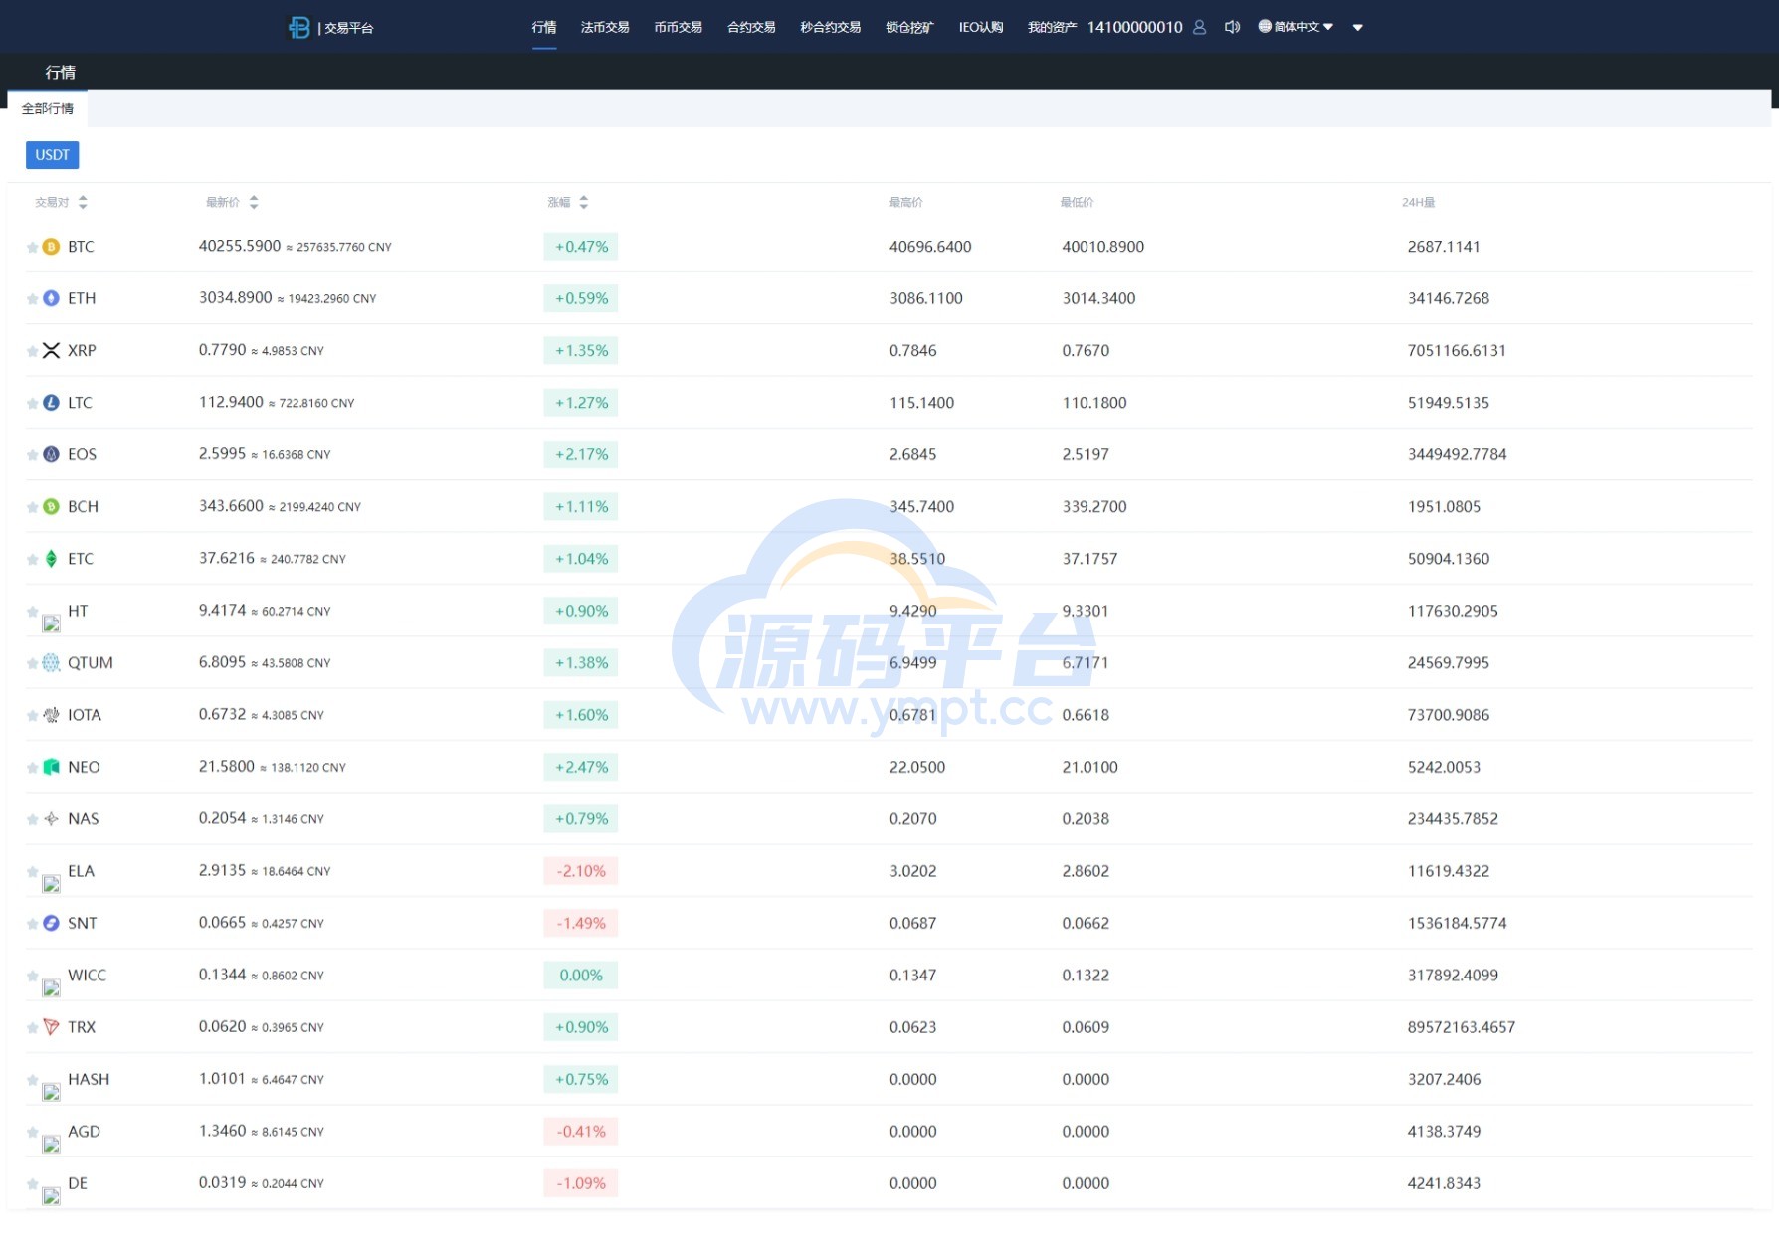Sort by 交易对 column arrows

(x=83, y=202)
